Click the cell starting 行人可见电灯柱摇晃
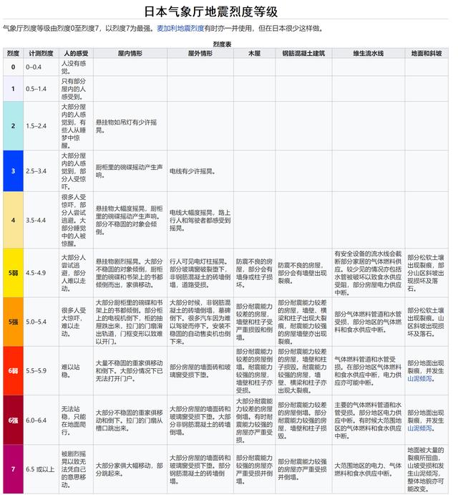Screen dimensions: 458x495 coord(200,273)
